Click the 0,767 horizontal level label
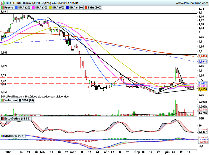 click(x=4, y=52)
